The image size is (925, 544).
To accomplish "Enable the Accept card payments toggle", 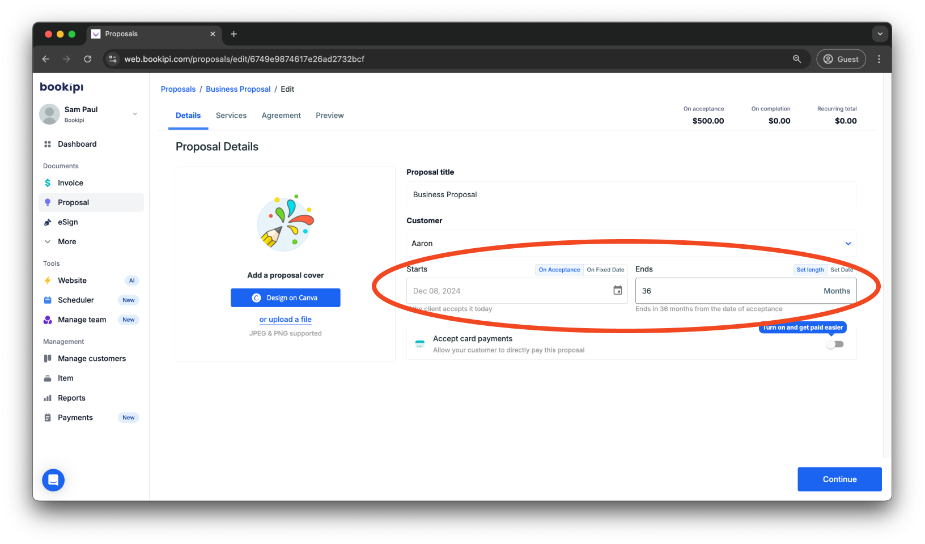I will [835, 344].
